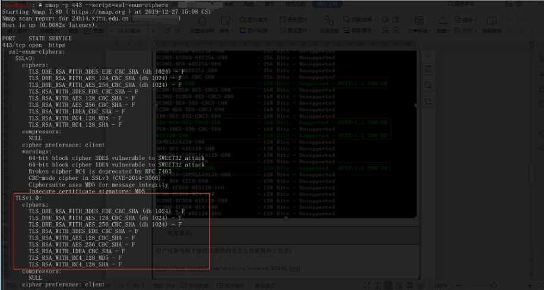The width and height of the screenshot is (544, 290).
Task: Click the 'CBC-mode cipher in SSLv3 (CVE-2014-3566)' warning
Action: coord(95,178)
